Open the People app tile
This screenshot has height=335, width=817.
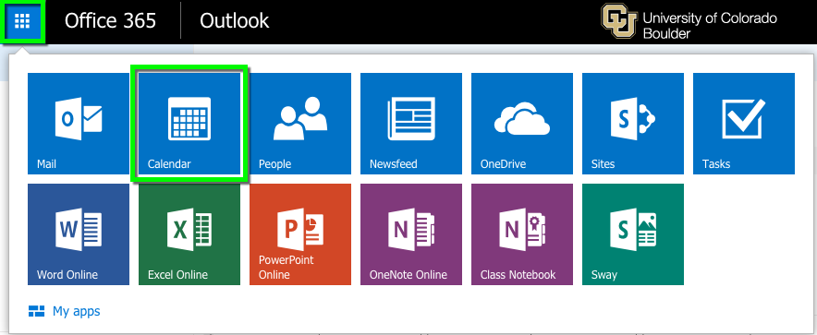click(300, 124)
